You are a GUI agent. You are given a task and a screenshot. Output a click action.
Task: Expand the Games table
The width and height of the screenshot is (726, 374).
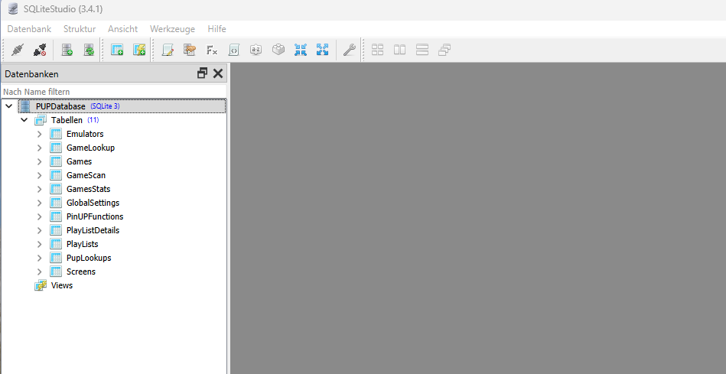39,161
